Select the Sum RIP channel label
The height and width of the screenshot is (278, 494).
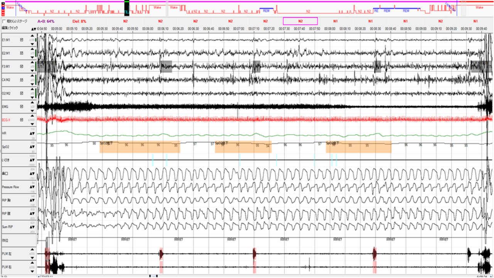click(x=7, y=227)
